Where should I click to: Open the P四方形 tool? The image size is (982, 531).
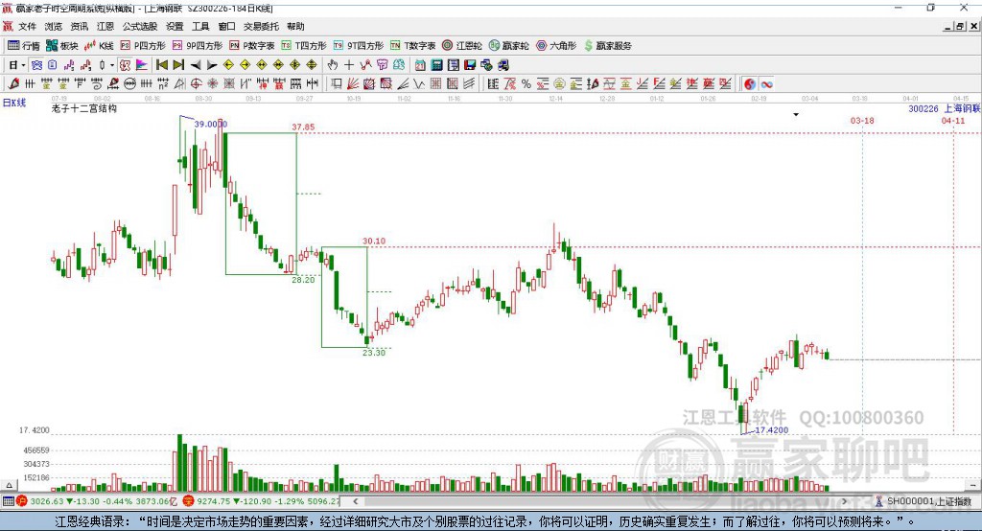click(x=143, y=46)
